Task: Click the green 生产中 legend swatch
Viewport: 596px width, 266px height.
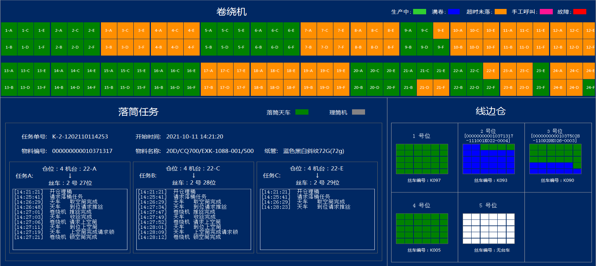Action: (x=420, y=12)
